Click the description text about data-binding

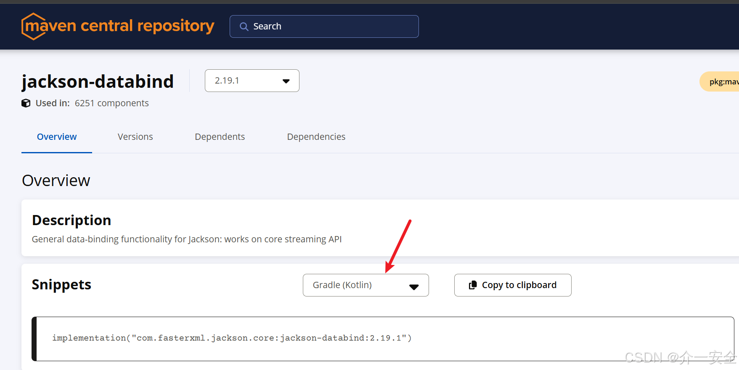(x=187, y=239)
